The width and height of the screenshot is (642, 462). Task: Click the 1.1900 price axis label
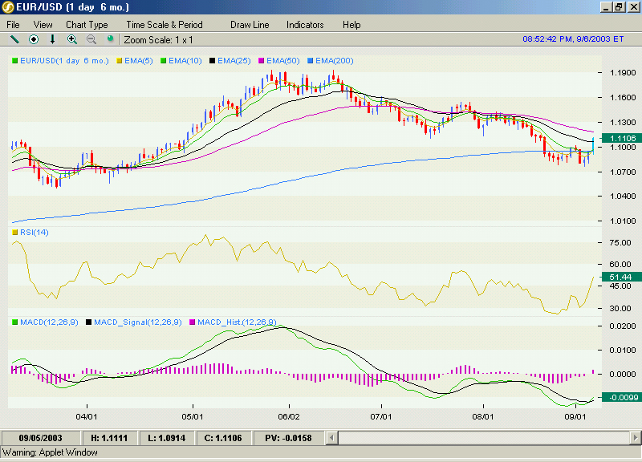click(x=623, y=73)
